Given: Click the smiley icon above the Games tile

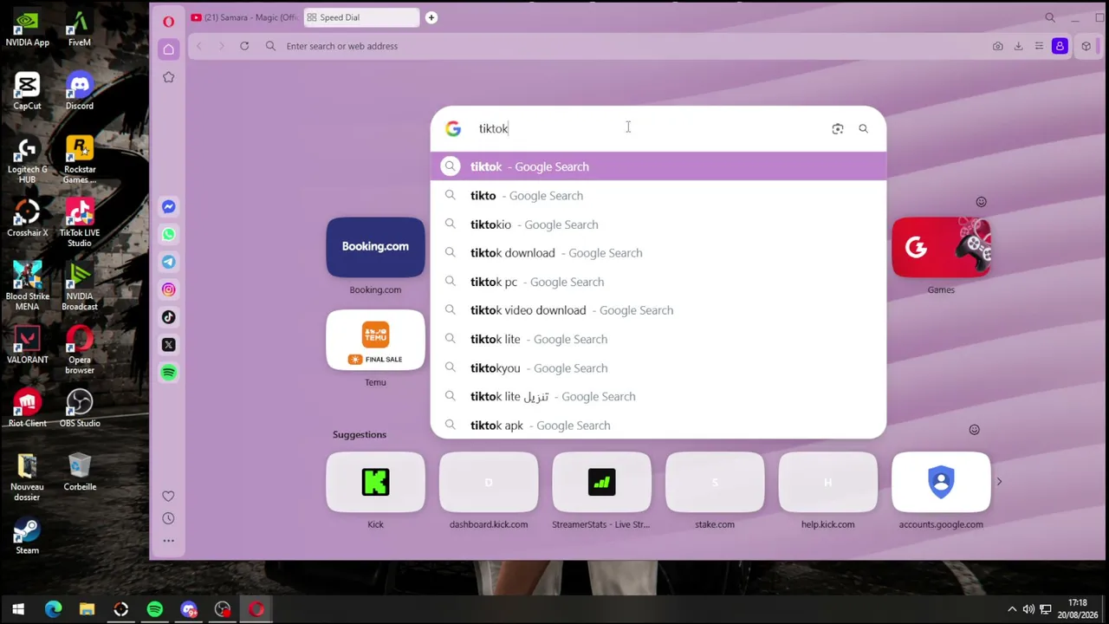Looking at the screenshot, I should pos(981,202).
